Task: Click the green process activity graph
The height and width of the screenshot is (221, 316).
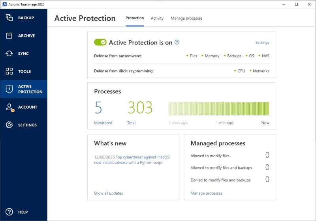Action: [x=219, y=108]
